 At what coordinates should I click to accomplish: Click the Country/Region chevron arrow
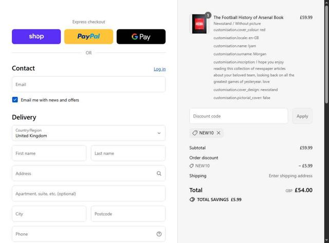coord(159,133)
